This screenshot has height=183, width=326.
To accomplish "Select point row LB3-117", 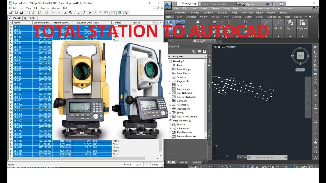I will coord(60,154).
